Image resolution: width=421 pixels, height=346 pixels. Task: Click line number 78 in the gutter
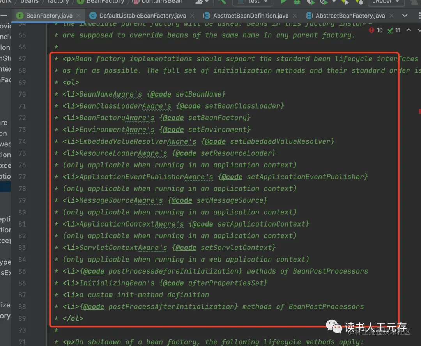[x=22, y=189]
